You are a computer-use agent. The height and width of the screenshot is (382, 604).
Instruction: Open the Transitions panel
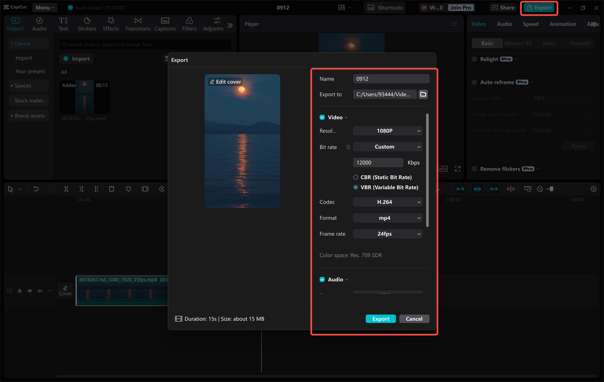(x=137, y=24)
